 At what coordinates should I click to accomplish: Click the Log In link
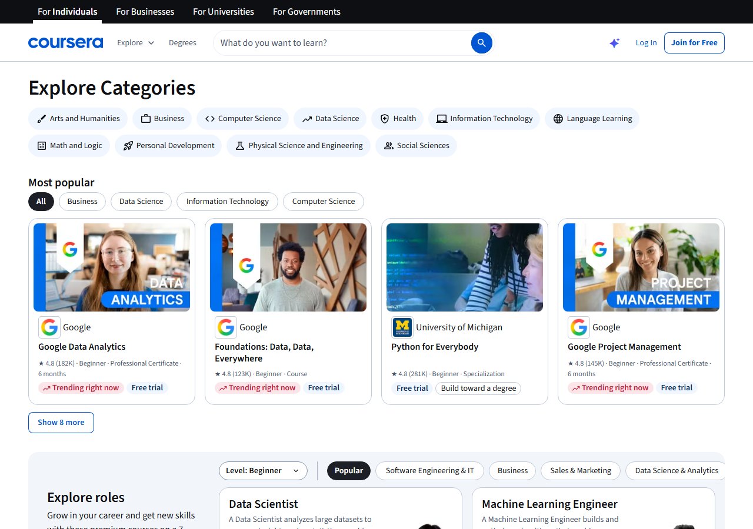(646, 43)
